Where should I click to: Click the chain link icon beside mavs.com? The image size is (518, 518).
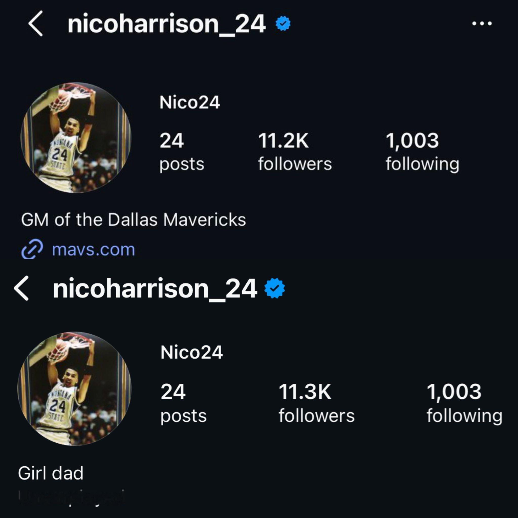[32, 250]
